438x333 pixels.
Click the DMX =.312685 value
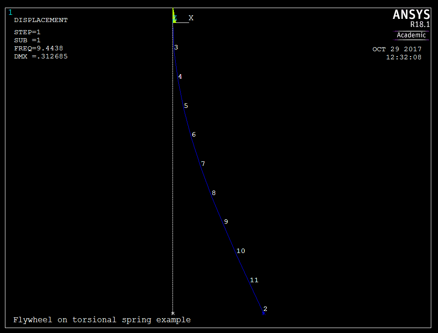click(x=41, y=57)
